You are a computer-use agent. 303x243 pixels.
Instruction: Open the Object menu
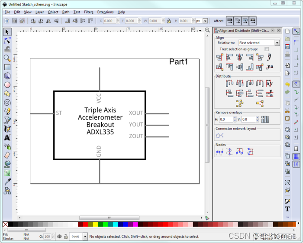pos(53,12)
